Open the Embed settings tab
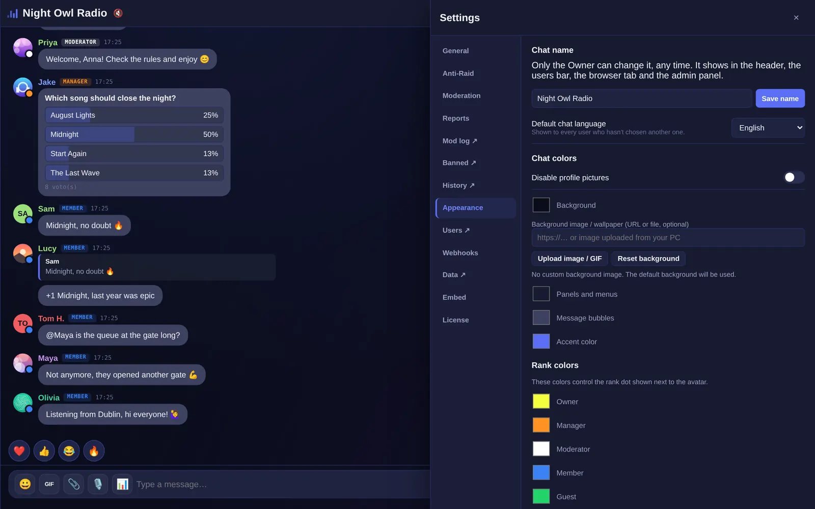Image resolution: width=815 pixels, height=509 pixels. point(476,297)
